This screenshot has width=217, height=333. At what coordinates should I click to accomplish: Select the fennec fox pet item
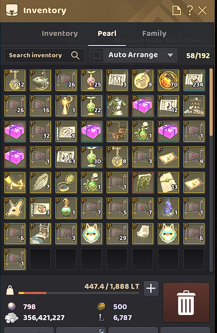(x=15, y=208)
